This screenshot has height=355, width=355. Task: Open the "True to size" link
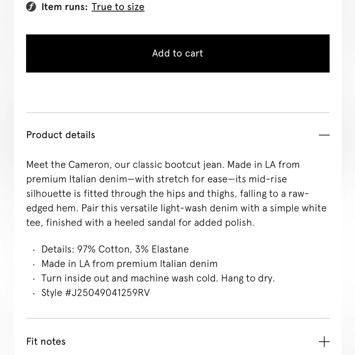point(118,7)
